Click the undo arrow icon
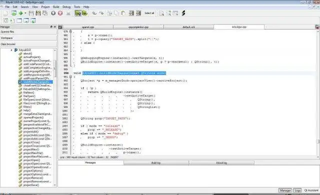 click(x=94, y=13)
